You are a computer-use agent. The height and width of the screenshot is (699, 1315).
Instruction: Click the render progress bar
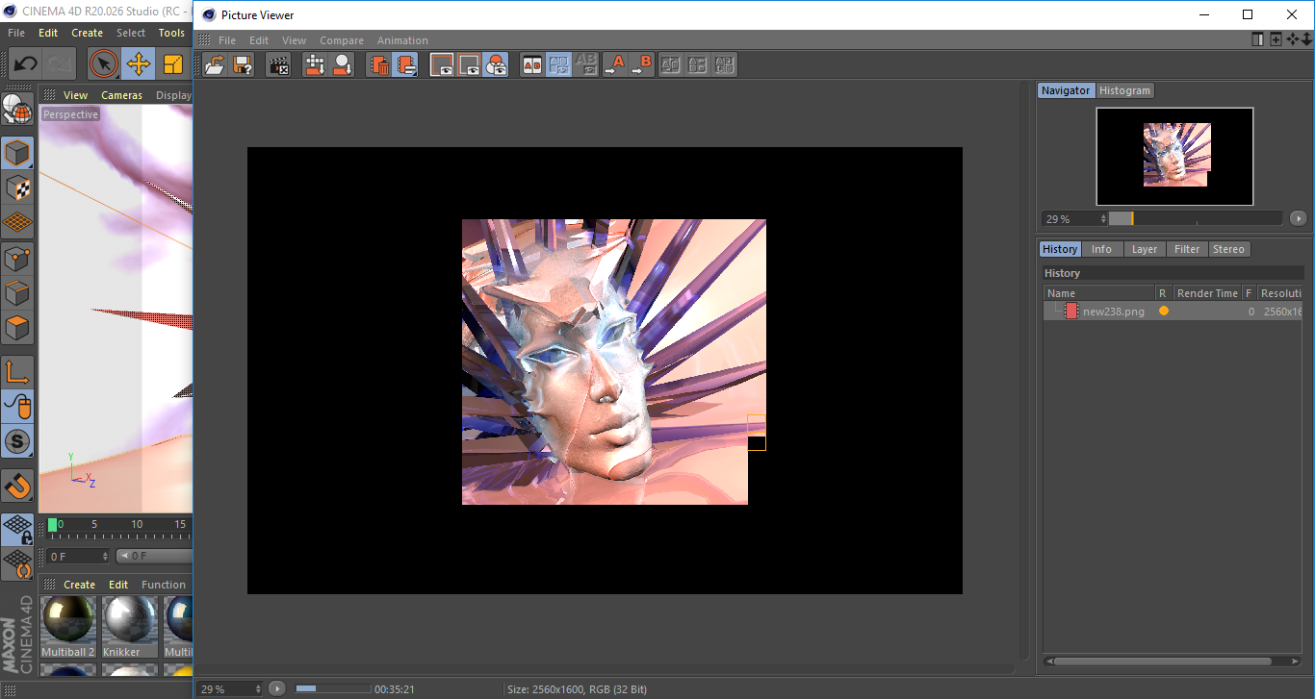pos(332,688)
